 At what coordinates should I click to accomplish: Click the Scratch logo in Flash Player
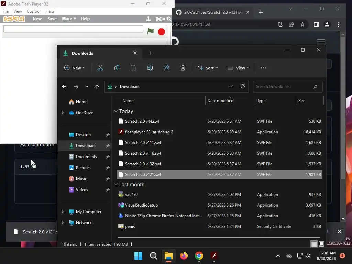point(14,19)
